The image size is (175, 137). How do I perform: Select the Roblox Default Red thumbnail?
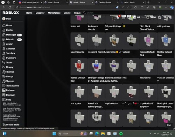click(79, 67)
